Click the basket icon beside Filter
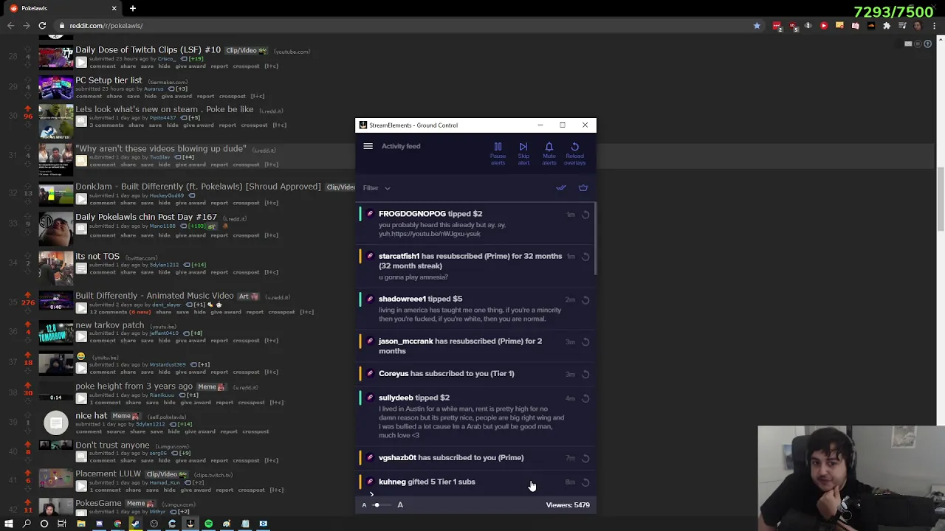 click(x=583, y=187)
